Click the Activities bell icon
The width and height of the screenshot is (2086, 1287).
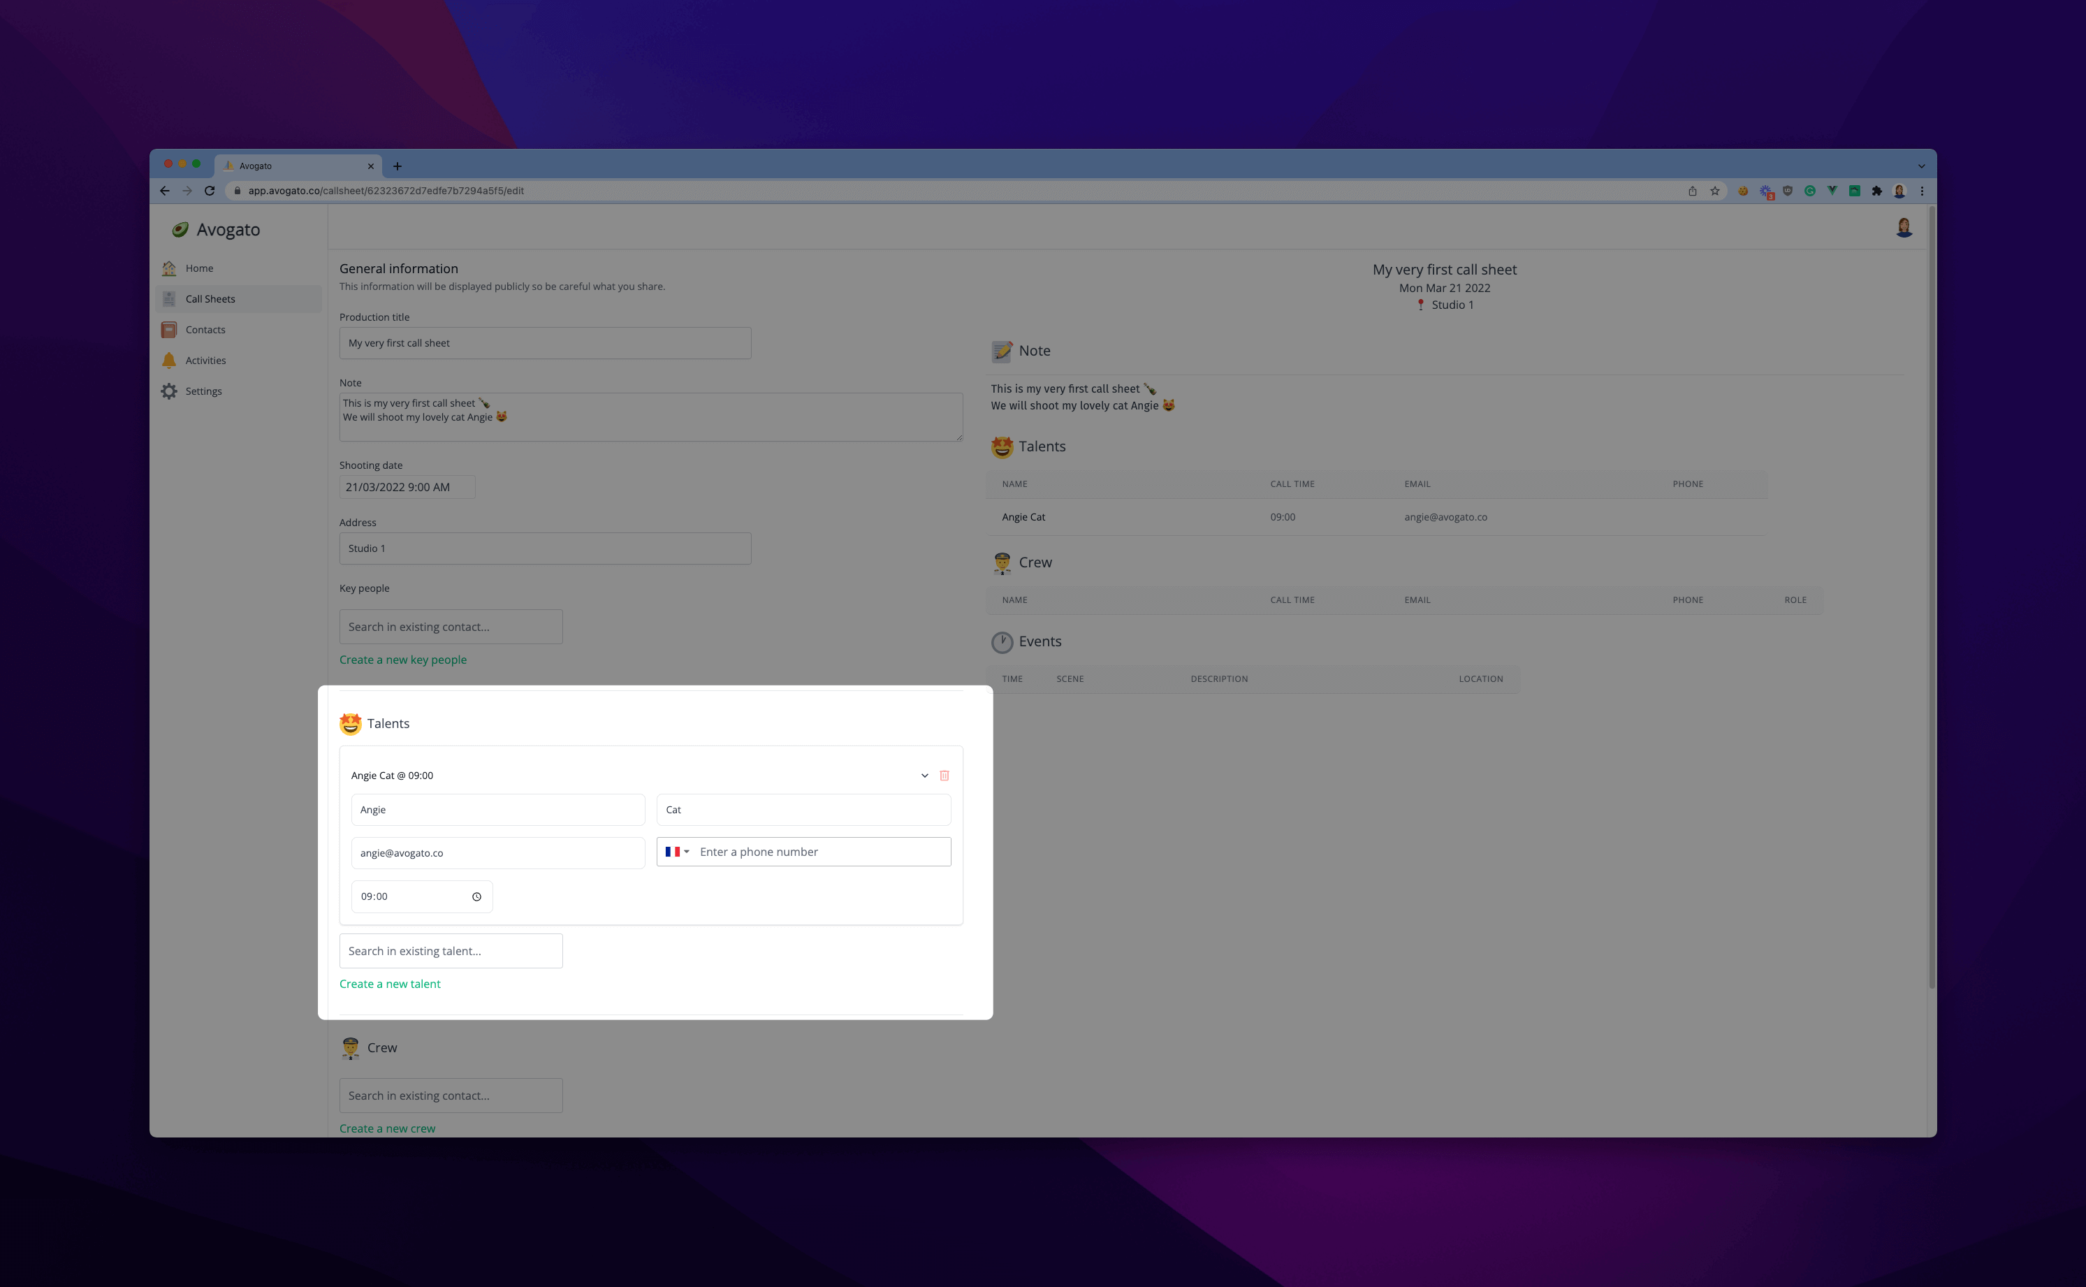(169, 360)
